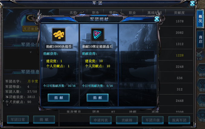Click the 军团升级 legion upgrade button
Image resolution: width=205 pixels, height=129 pixels.
[x=153, y=120]
